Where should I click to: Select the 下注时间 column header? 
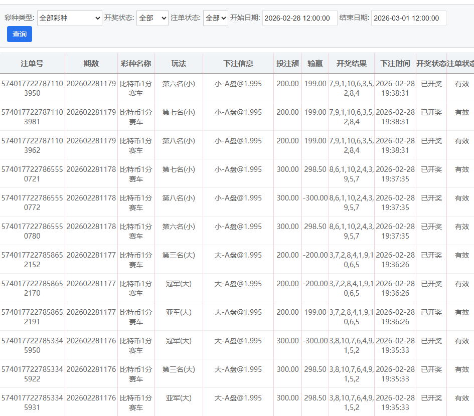coord(395,64)
